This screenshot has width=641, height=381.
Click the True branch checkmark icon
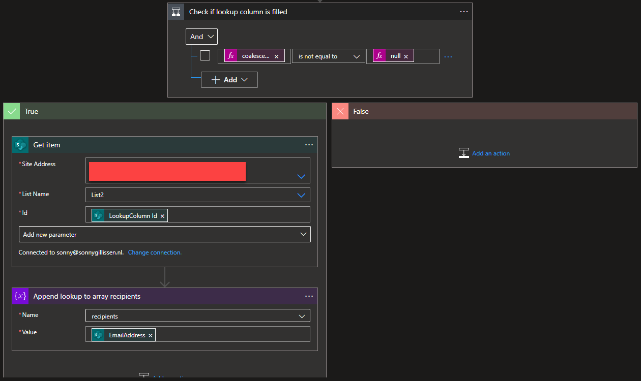(12, 111)
